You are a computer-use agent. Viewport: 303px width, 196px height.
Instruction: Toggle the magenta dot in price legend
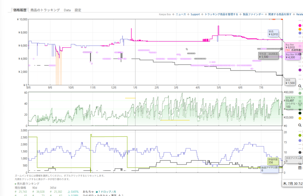coord(300,25)
